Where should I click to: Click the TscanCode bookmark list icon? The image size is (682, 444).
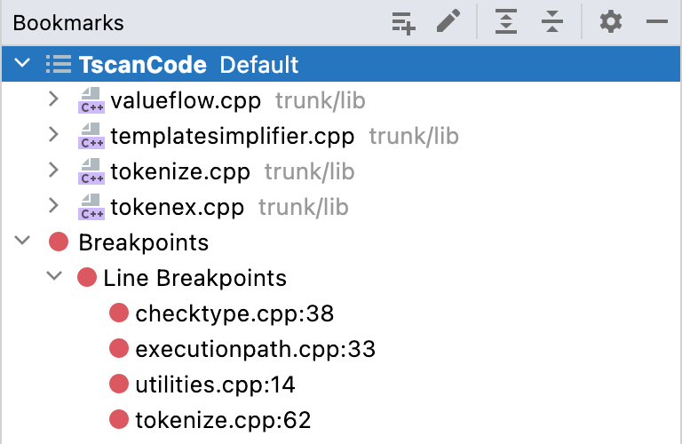pos(59,65)
